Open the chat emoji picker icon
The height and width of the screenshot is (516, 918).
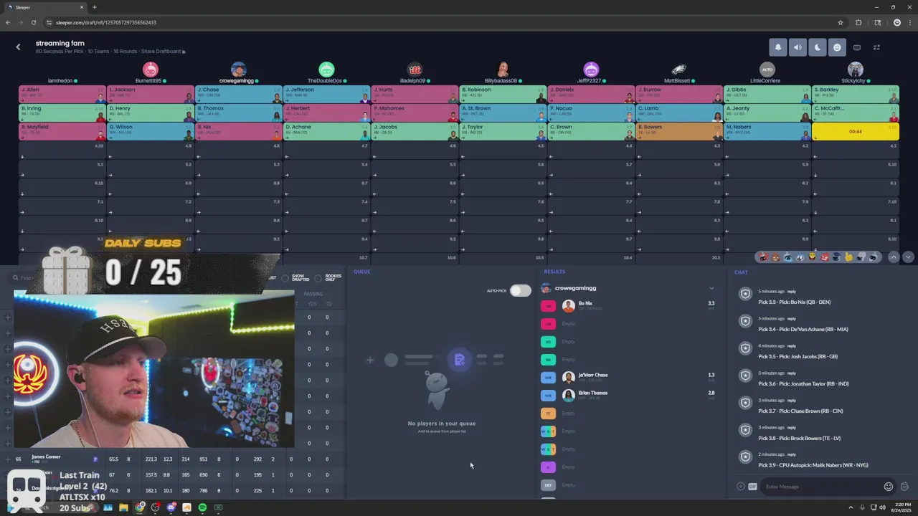[x=889, y=487]
